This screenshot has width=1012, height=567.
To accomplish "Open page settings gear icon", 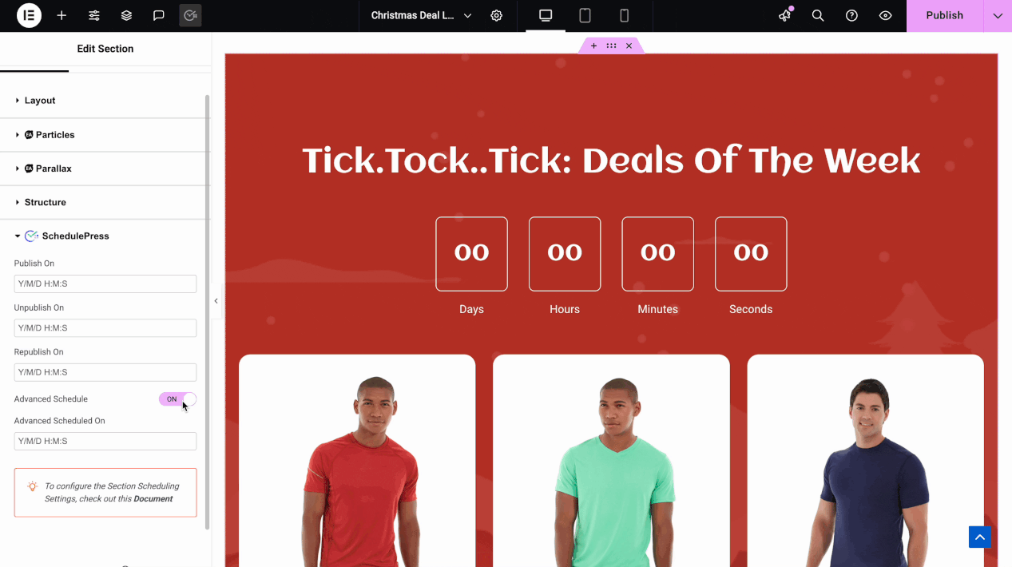I will (x=497, y=15).
